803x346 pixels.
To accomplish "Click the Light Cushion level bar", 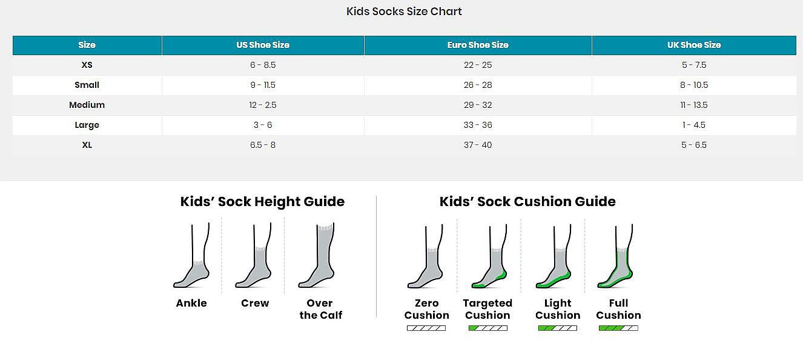I will 557,328.
